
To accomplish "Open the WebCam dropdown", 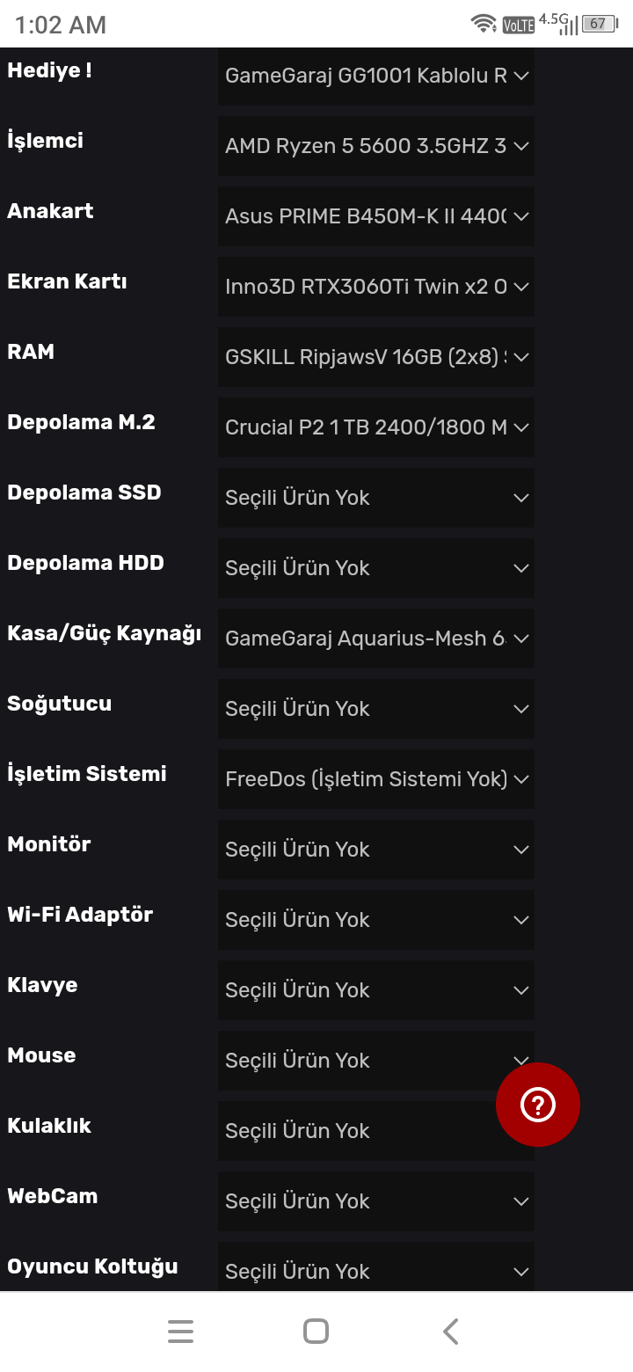I will tap(376, 1201).
